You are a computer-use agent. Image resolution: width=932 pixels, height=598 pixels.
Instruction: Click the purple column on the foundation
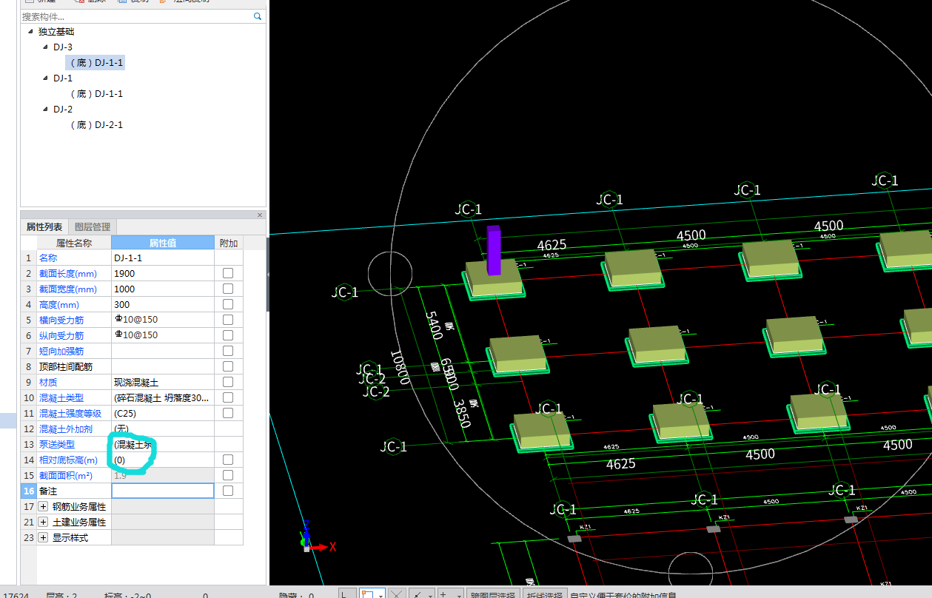click(493, 250)
